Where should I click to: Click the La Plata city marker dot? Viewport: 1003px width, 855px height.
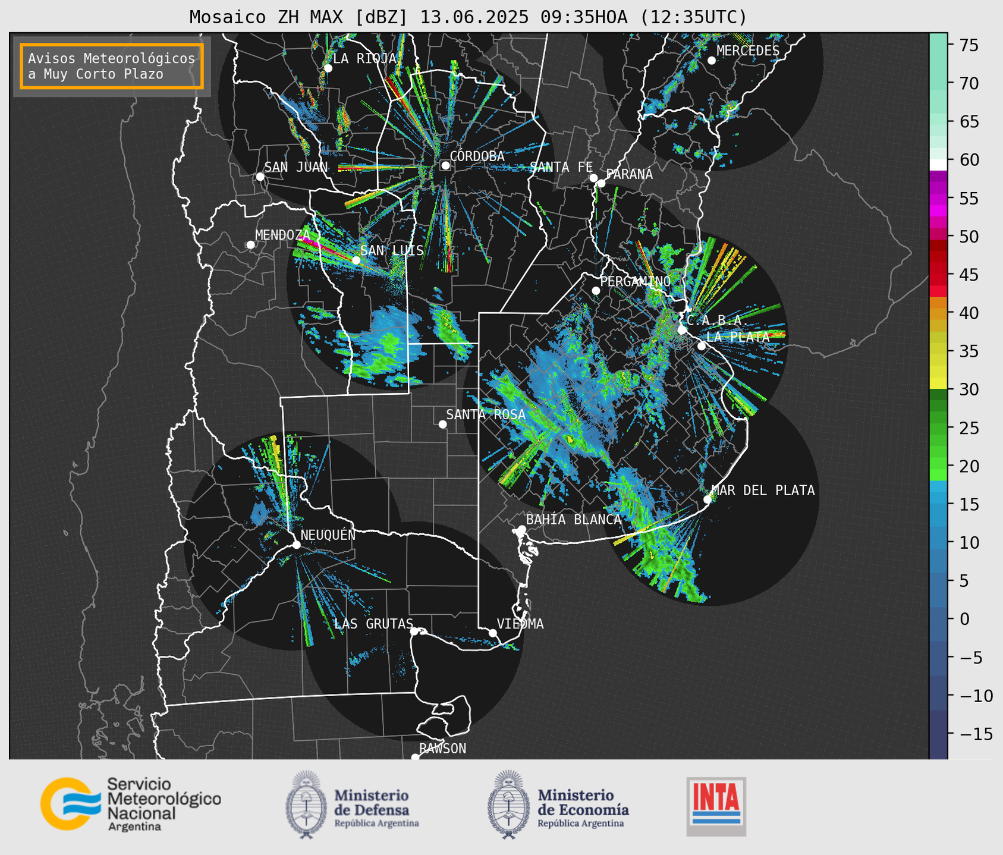click(702, 346)
